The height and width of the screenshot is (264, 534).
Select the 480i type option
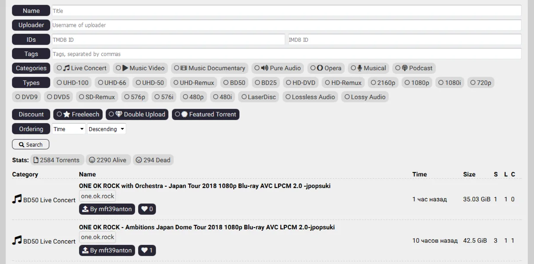pyautogui.click(x=222, y=97)
